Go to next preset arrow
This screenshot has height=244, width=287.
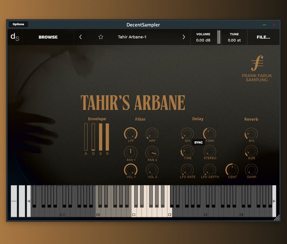(183, 37)
